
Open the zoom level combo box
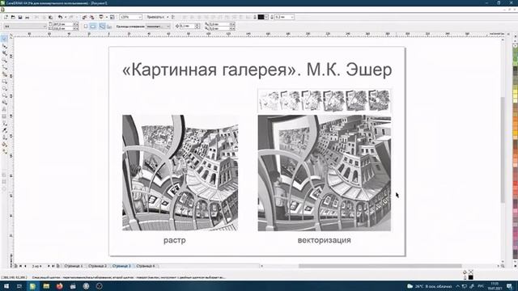(131, 17)
